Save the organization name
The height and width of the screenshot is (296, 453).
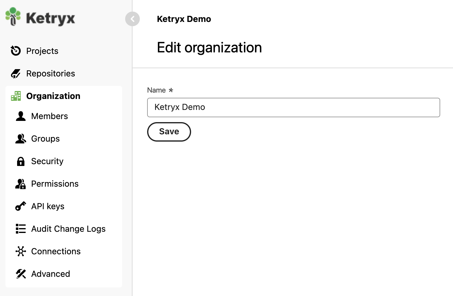pos(169,132)
